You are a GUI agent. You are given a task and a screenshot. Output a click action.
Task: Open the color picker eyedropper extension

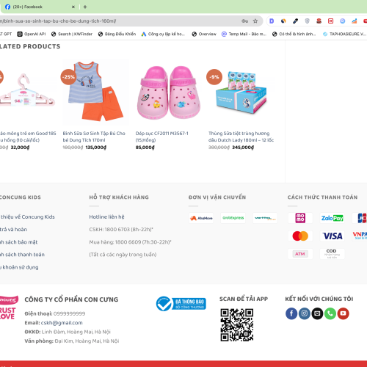point(295,21)
